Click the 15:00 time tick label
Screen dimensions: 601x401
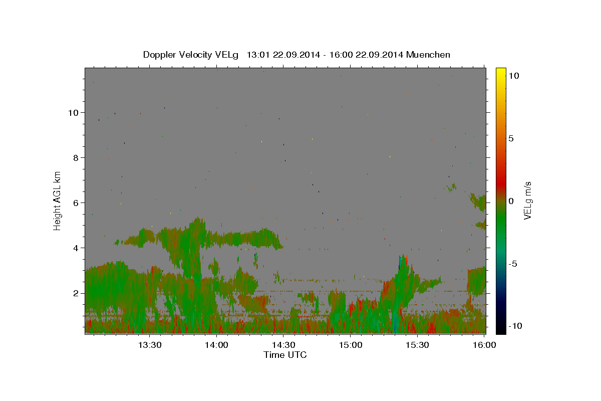tap(351, 345)
